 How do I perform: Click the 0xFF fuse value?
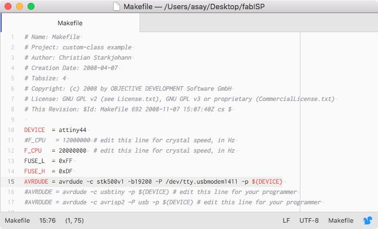click(x=65, y=161)
